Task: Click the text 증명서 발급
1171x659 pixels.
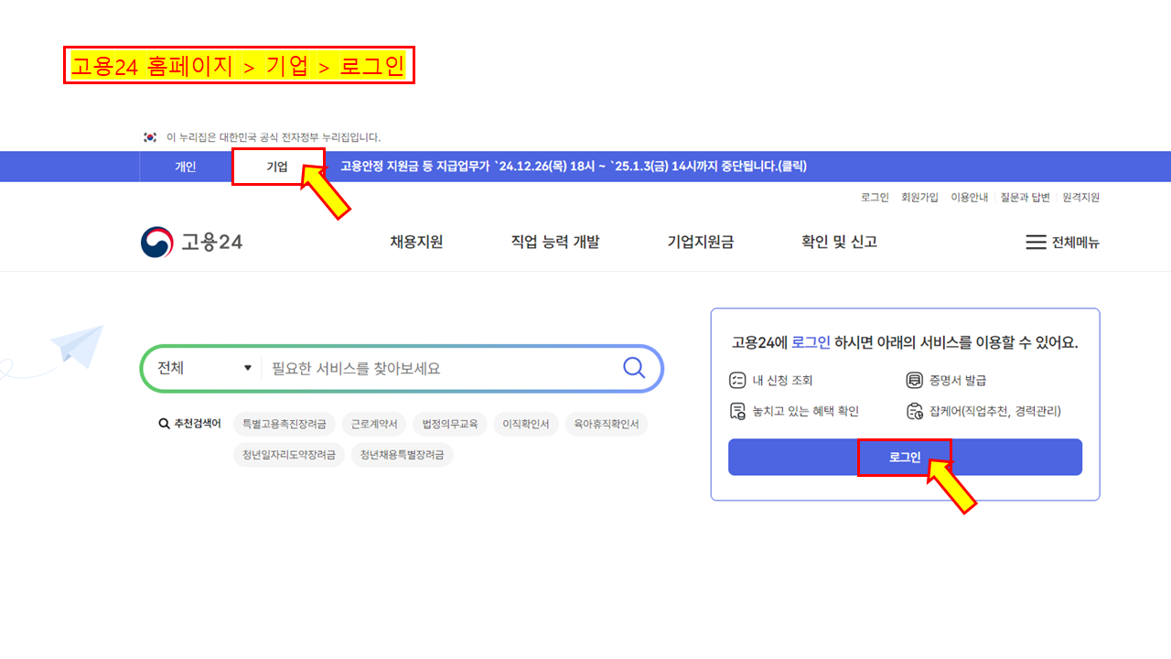Action: click(958, 381)
